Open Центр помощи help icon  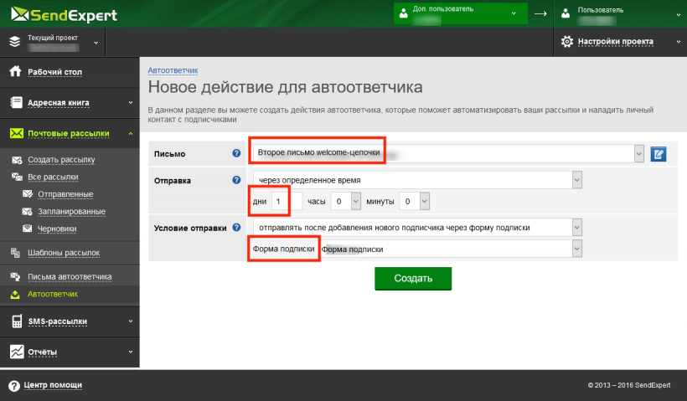click(13, 385)
